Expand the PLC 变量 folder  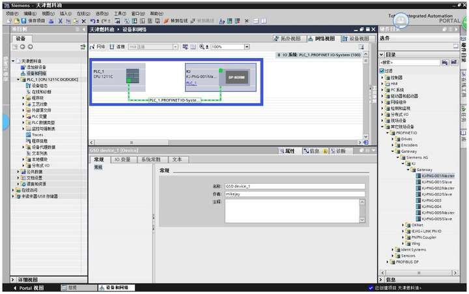pos(23,116)
